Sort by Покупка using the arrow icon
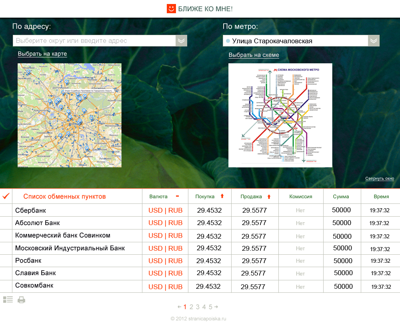The height and width of the screenshot is (326, 400). [222, 196]
